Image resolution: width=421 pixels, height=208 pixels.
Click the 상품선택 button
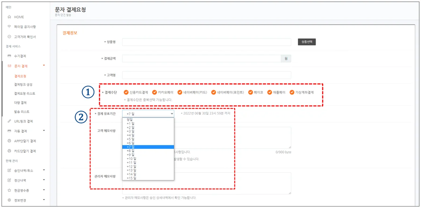[307, 42]
